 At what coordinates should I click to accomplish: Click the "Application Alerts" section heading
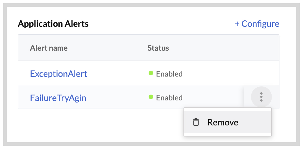53,24
